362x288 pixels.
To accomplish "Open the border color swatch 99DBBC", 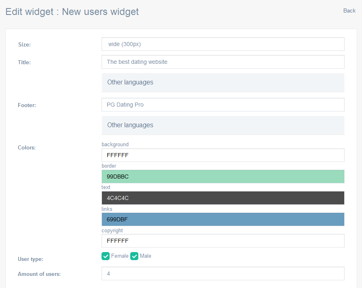I will point(223,177).
